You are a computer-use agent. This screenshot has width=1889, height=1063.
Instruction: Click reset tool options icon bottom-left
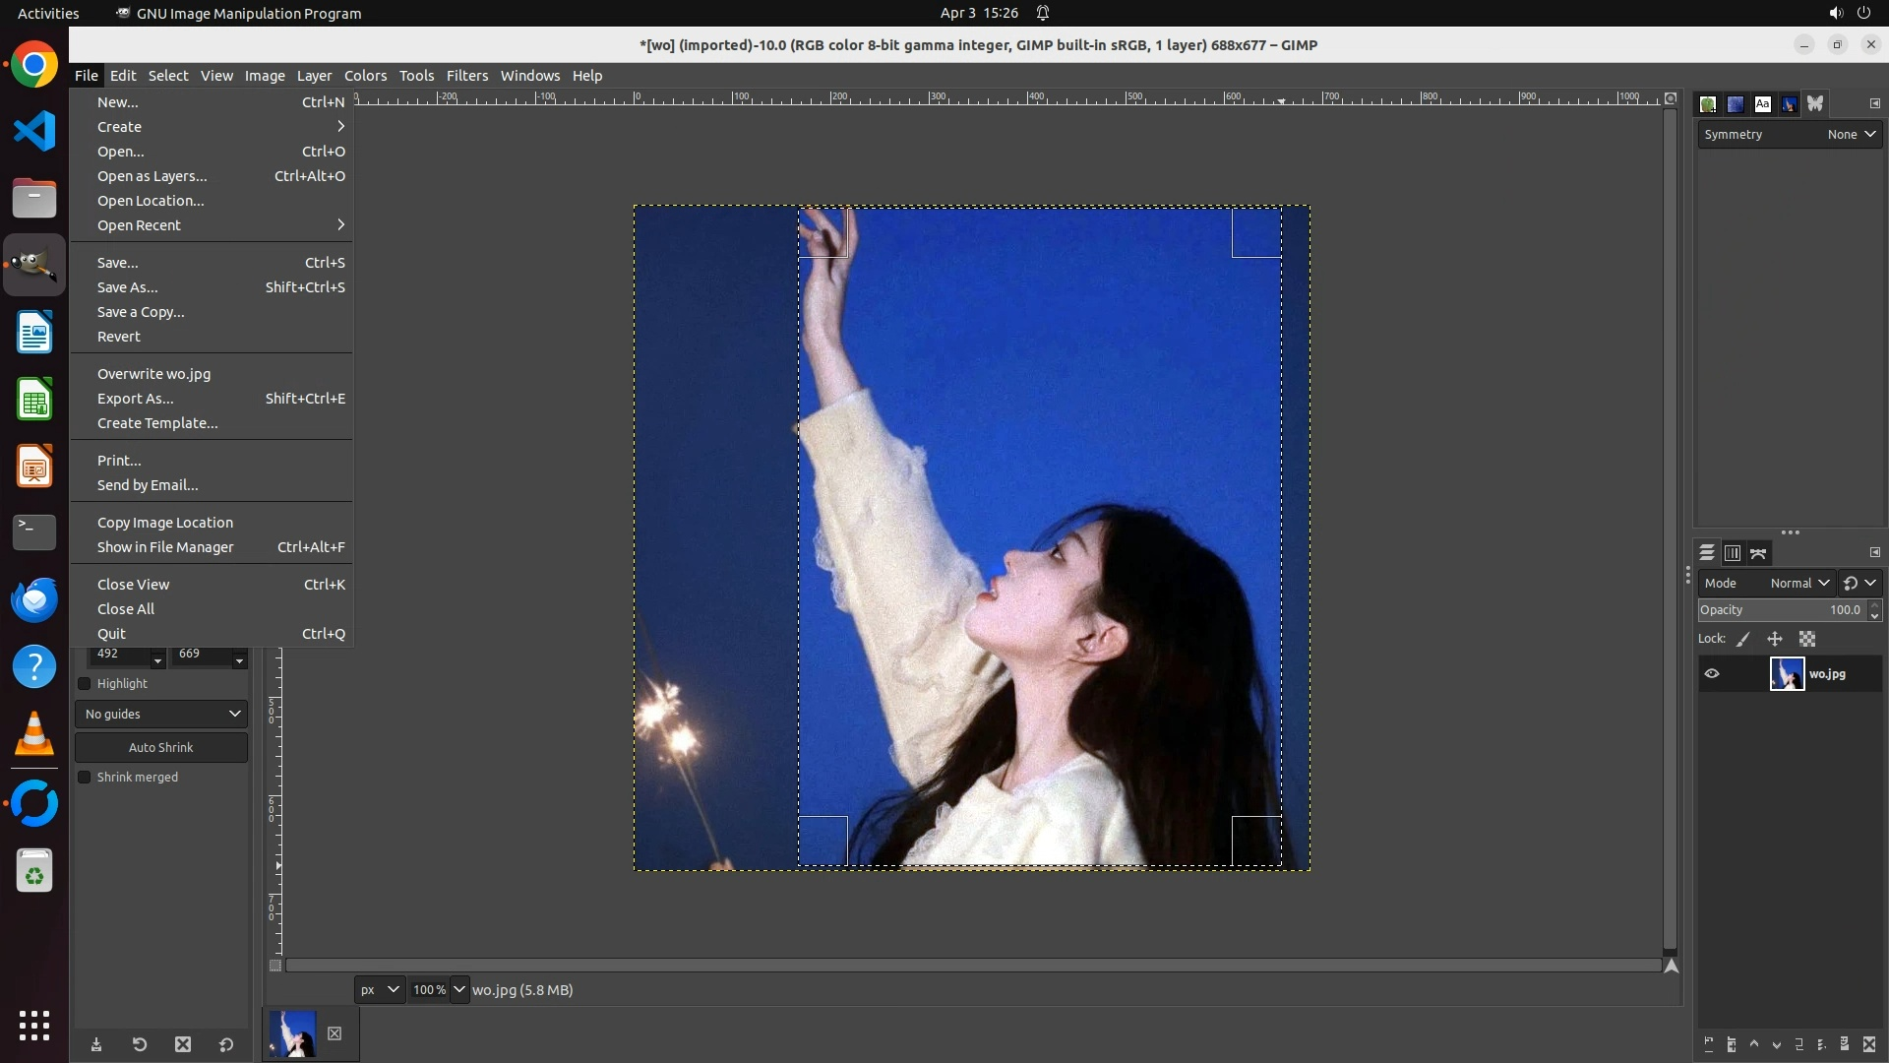tap(226, 1044)
